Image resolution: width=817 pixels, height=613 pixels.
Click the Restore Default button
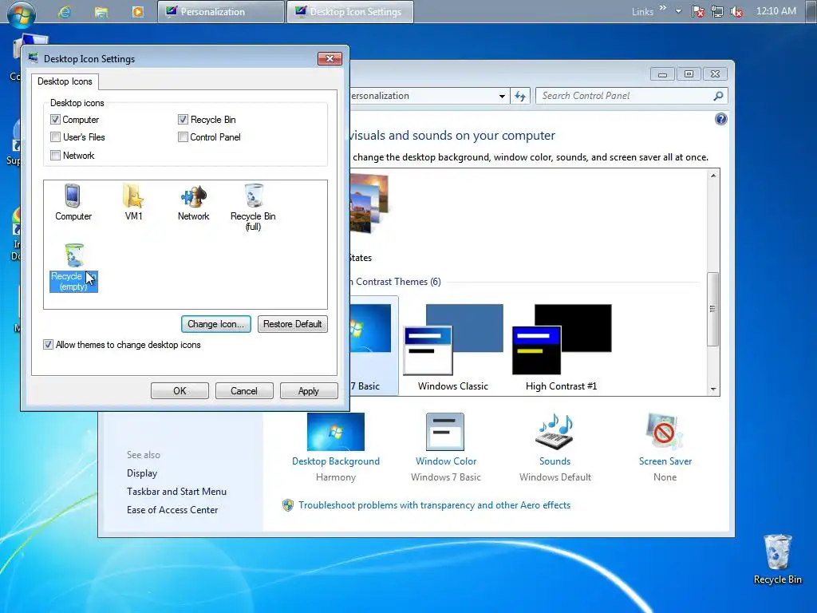(292, 324)
